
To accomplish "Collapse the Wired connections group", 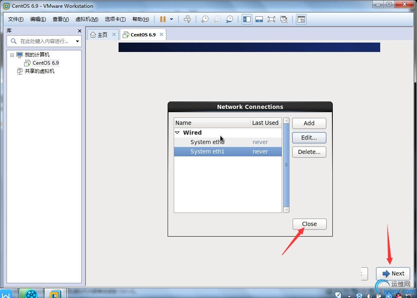I will [x=177, y=132].
